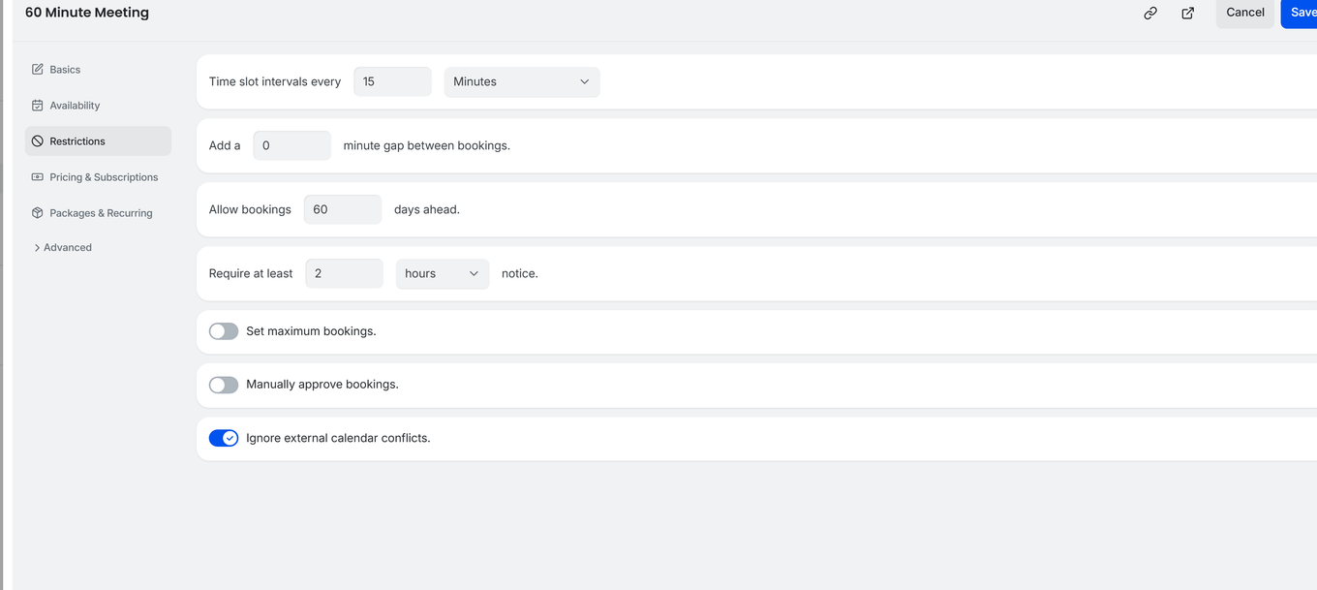Expand the Advanced section

click(x=66, y=247)
